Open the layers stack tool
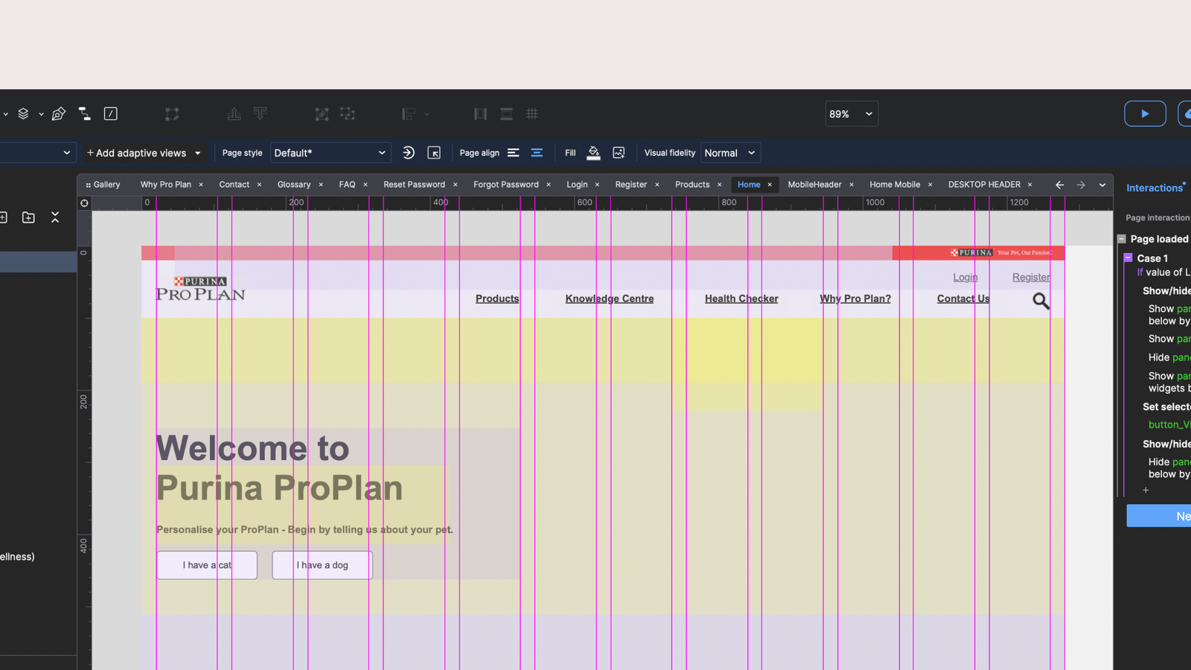The width and height of the screenshot is (1191, 670). pos(23,114)
